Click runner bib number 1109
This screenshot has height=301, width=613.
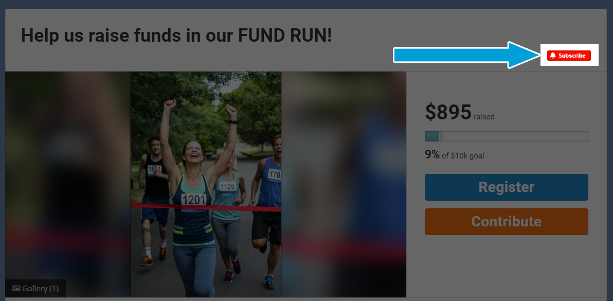tap(227, 187)
